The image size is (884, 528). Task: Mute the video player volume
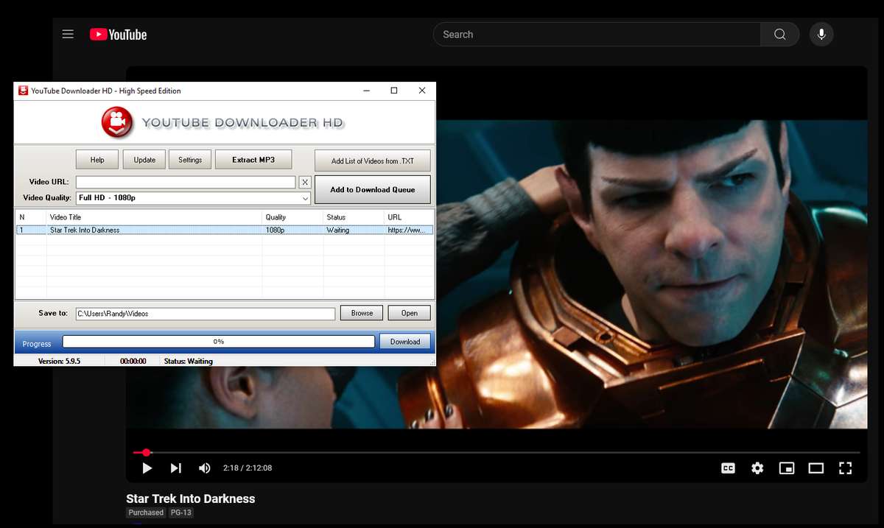pos(205,468)
